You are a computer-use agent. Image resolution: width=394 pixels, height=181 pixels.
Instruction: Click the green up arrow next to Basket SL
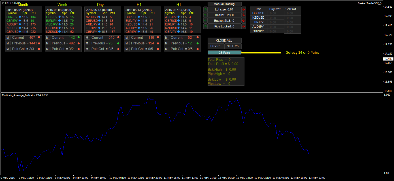coord(205,21)
